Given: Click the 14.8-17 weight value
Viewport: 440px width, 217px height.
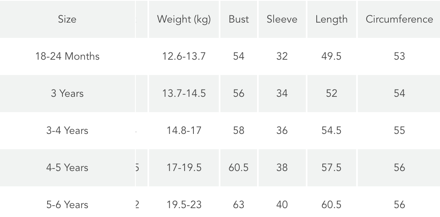Looking at the screenshot, I should (184, 130).
